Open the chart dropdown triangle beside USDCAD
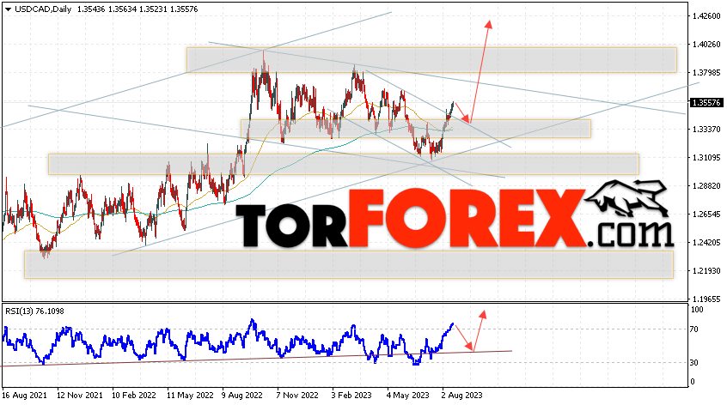727x405 pixels. point(8,9)
